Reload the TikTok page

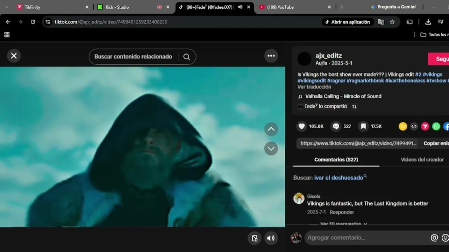(x=33, y=22)
